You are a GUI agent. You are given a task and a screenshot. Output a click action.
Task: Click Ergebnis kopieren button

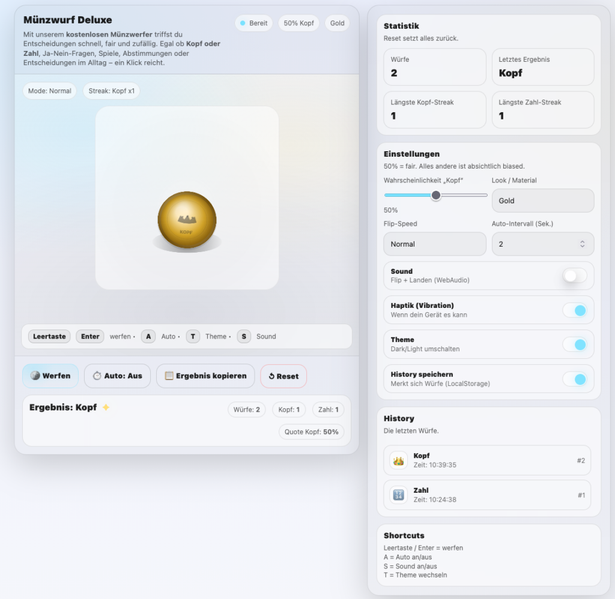[205, 376]
